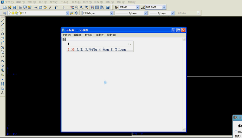
Task: Choose candidate 1.和 in the IME popup
Action: coord(71,50)
